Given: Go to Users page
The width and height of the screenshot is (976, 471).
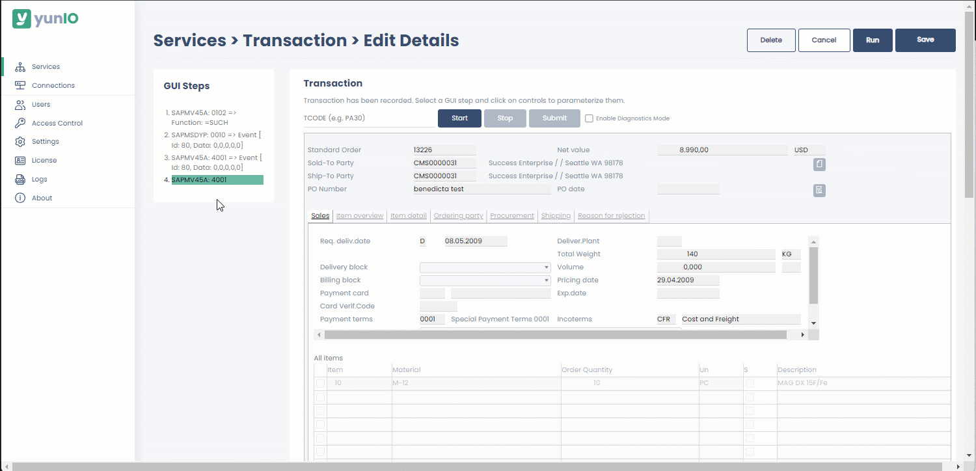Looking at the screenshot, I should point(41,104).
